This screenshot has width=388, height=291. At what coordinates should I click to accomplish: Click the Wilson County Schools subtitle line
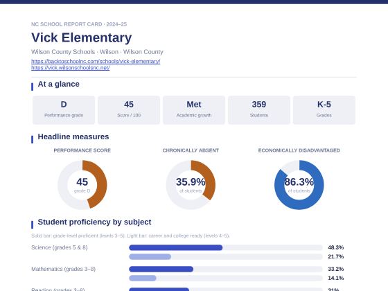[x=97, y=52]
